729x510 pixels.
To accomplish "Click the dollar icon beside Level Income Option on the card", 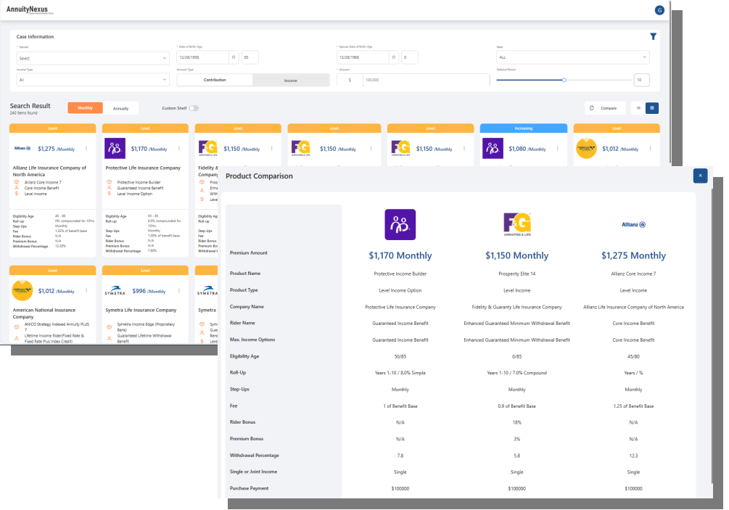I will pyautogui.click(x=110, y=194).
